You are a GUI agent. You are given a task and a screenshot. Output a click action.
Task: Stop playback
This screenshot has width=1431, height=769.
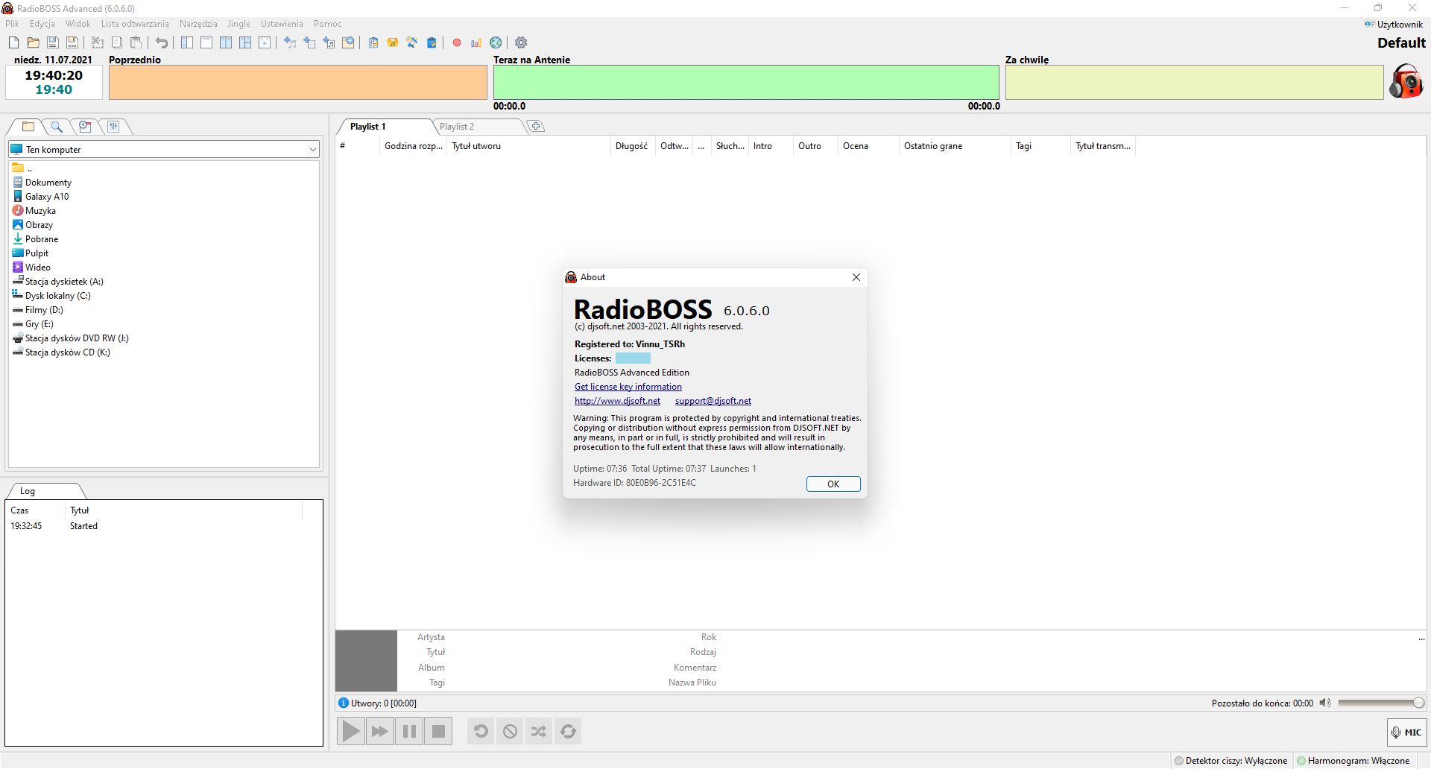[438, 731]
